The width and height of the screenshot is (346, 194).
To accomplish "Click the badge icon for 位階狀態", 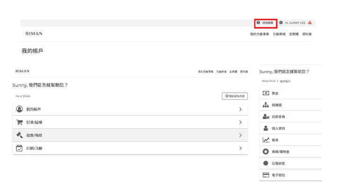I will click(x=266, y=163).
